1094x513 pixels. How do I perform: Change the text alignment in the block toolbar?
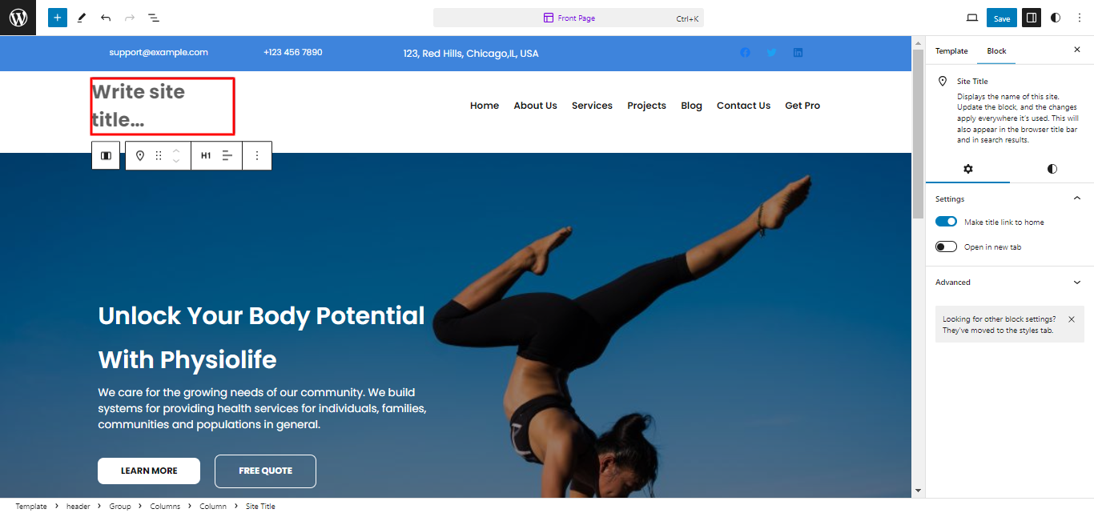point(227,156)
